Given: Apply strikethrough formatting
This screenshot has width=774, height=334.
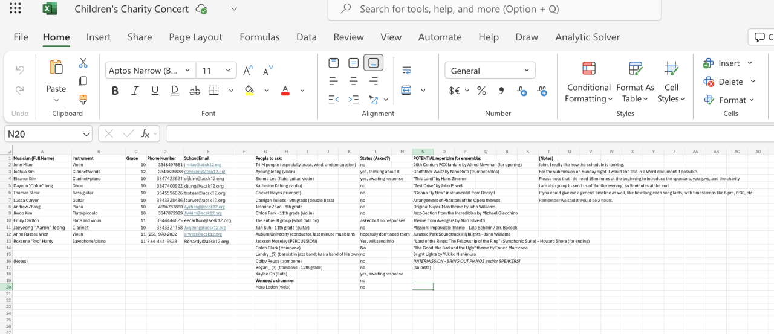Looking at the screenshot, I should click(194, 91).
